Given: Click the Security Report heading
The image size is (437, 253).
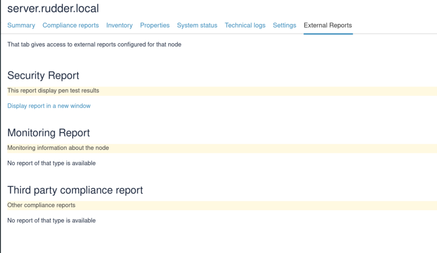Looking at the screenshot, I should 43,75.
